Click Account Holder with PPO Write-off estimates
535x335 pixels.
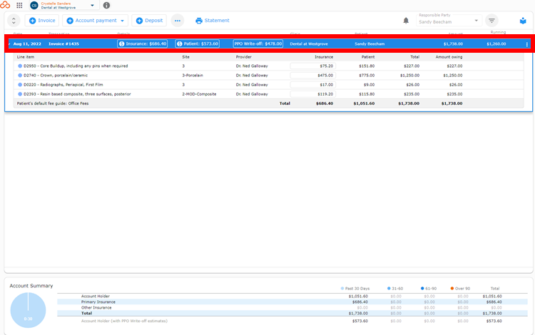tap(124, 321)
